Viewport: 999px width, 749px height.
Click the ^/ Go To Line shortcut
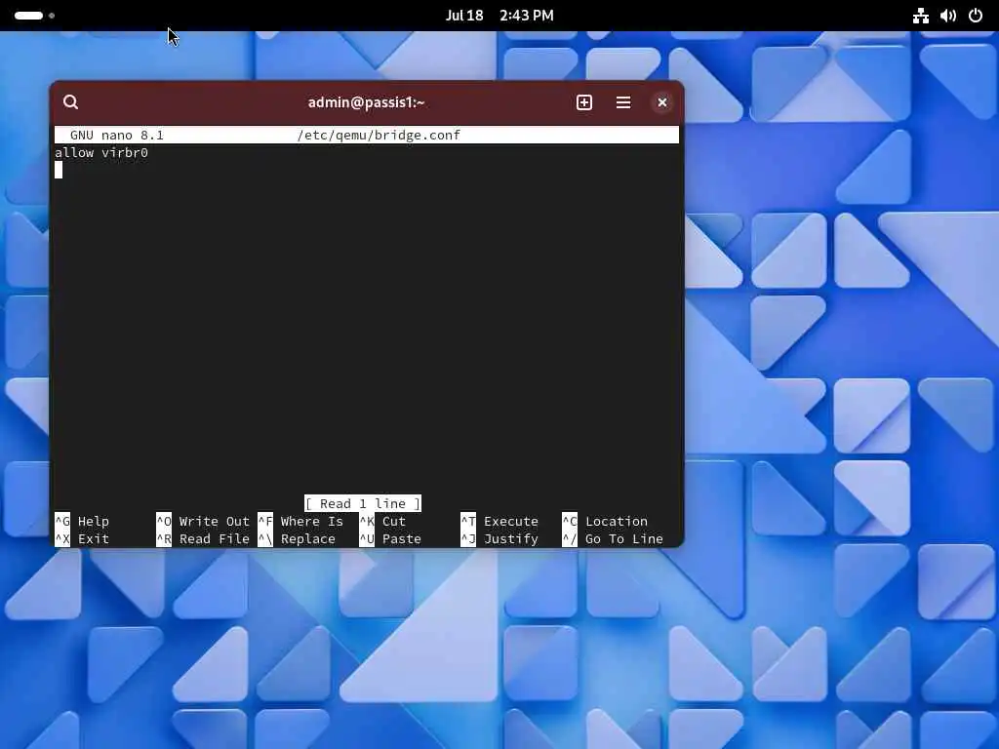[x=613, y=538]
